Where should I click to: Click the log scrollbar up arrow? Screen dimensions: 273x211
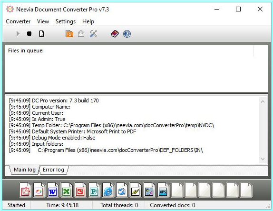coord(263,101)
